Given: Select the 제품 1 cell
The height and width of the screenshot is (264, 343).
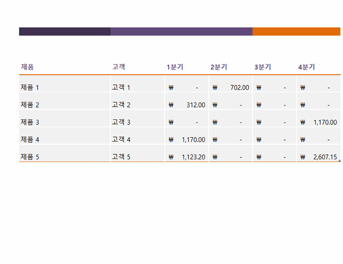Looking at the screenshot, I should (30, 88).
